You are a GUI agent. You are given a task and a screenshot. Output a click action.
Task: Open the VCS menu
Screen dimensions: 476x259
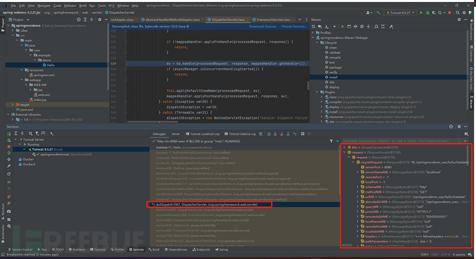tap(111, 6)
